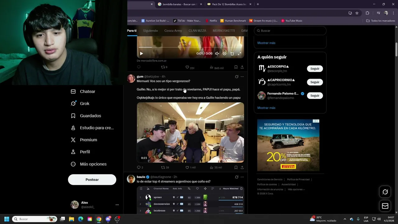Open the Pirelli Jeep advertisement
398x224 pixels.
pos(288,145)
